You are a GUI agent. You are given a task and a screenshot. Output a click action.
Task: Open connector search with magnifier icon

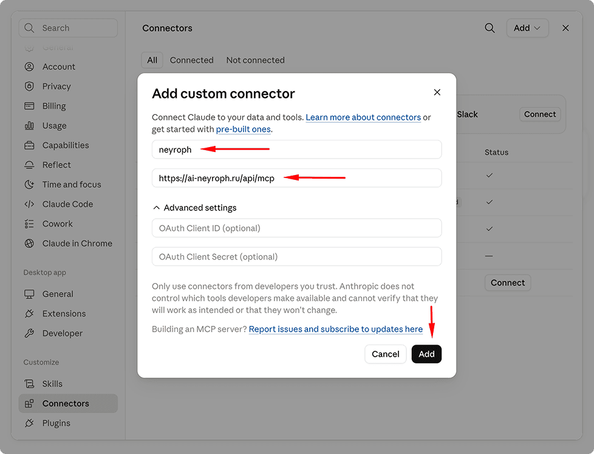point(490,28)
